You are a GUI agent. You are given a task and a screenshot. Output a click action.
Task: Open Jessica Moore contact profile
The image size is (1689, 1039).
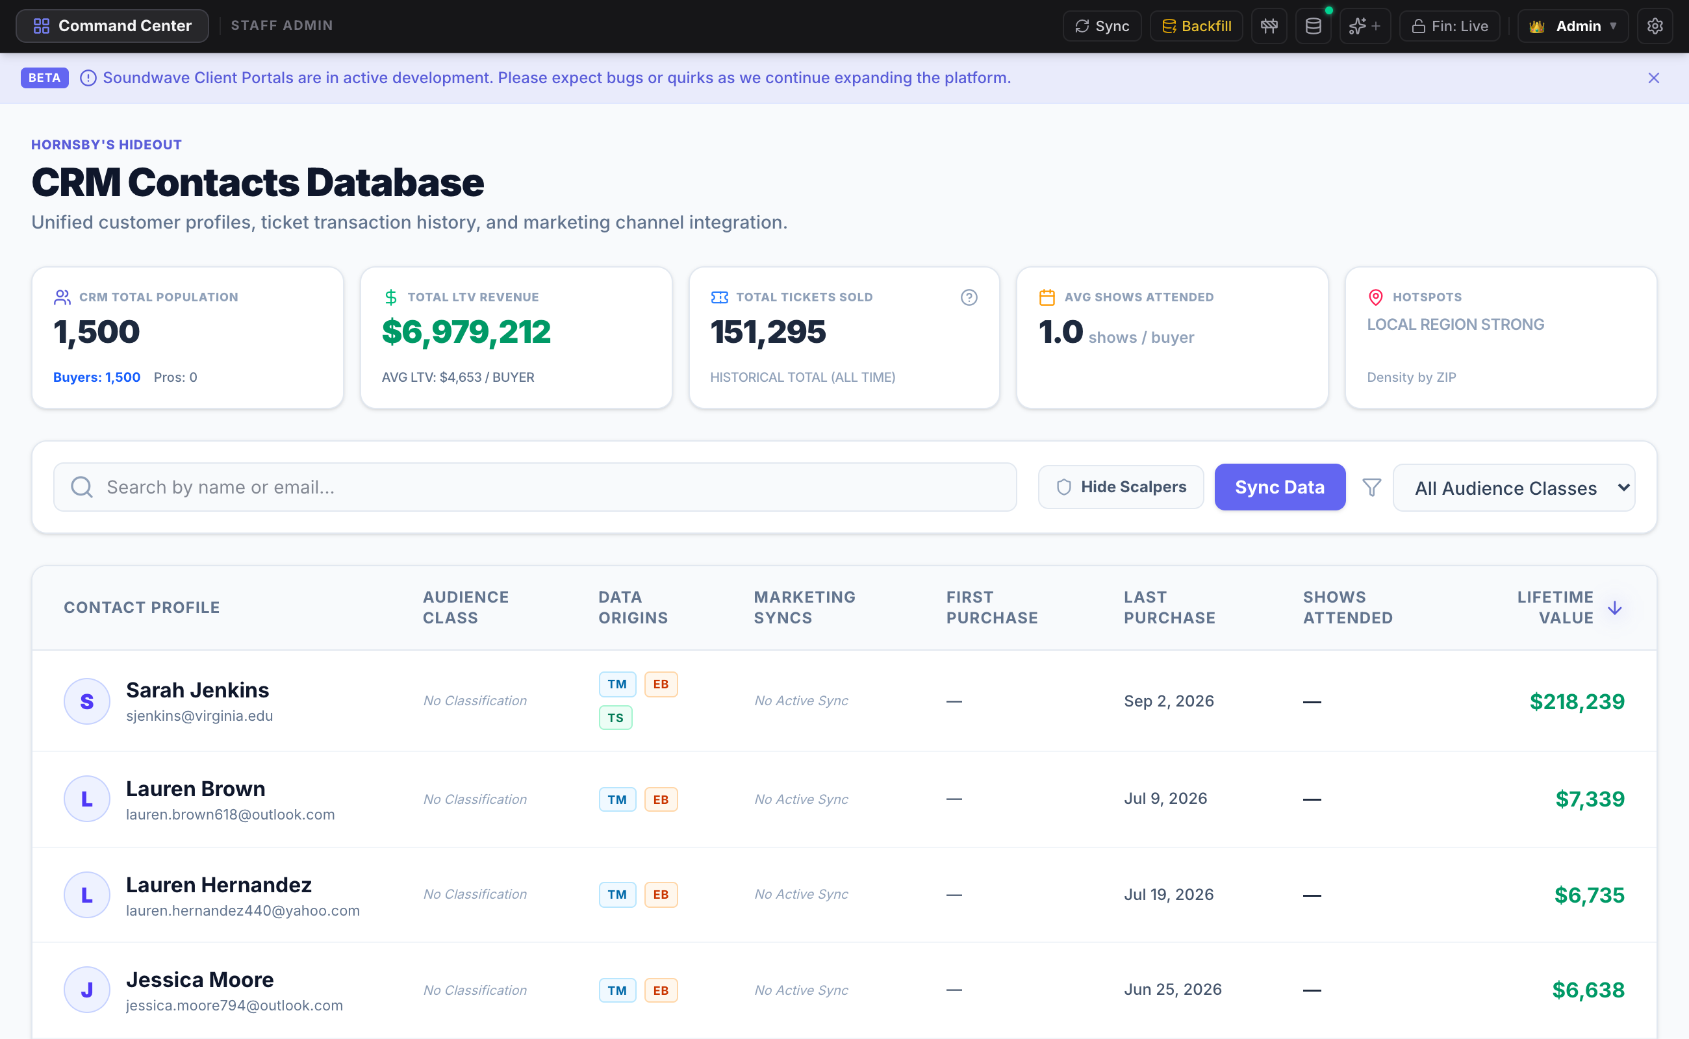(x=199, y=980)
